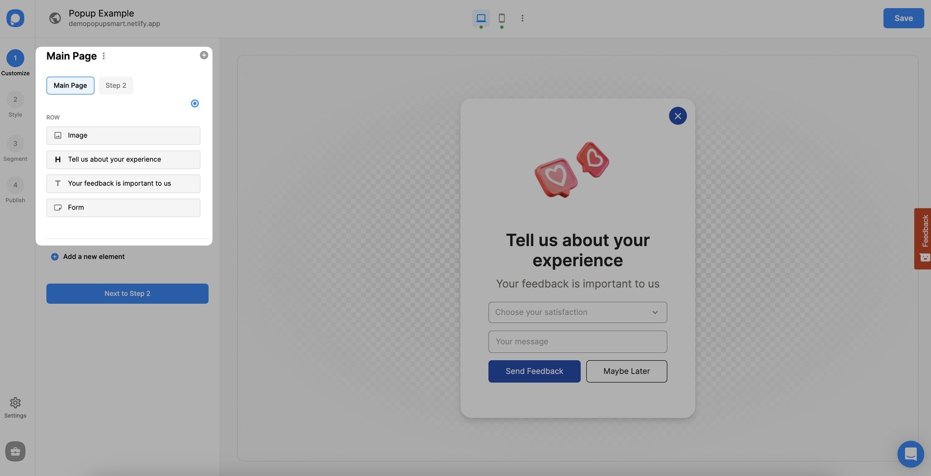
Task: Click inside the Your message field
Action: (x=577, y=341)
